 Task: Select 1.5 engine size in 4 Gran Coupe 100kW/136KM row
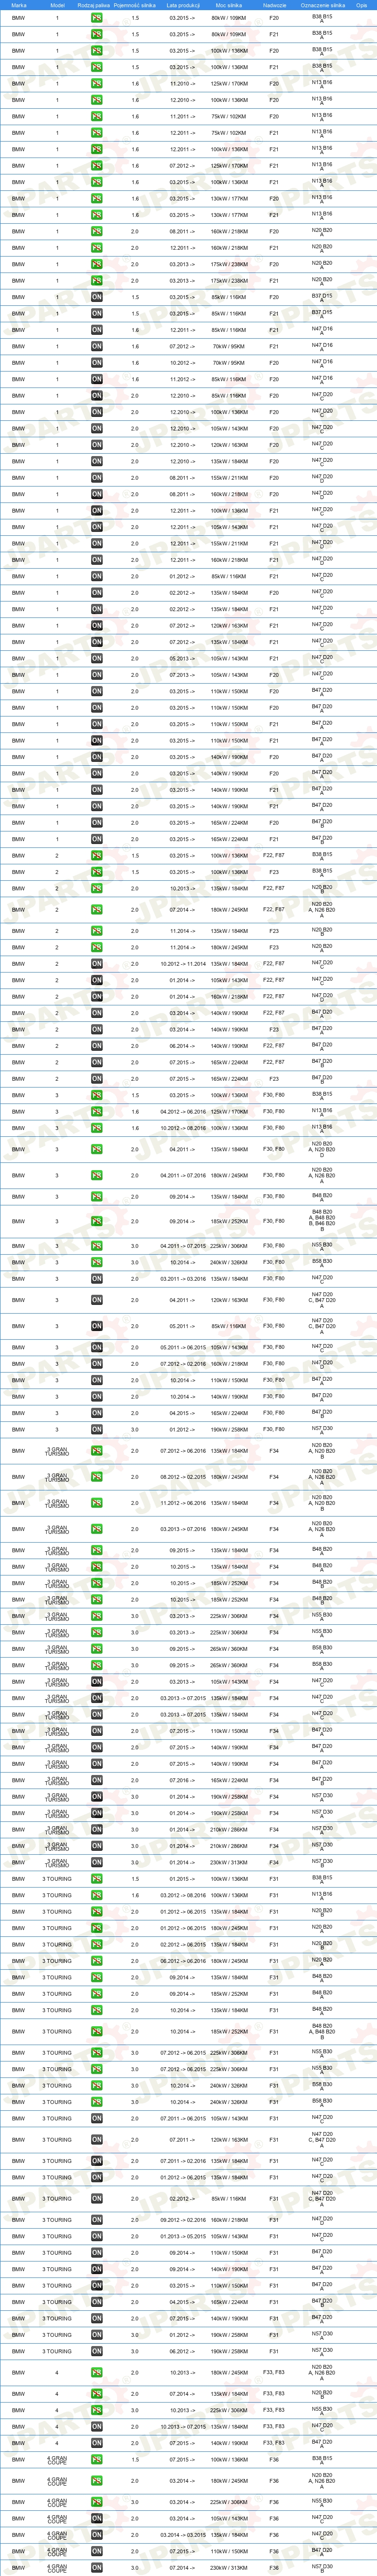point(135,2459)
